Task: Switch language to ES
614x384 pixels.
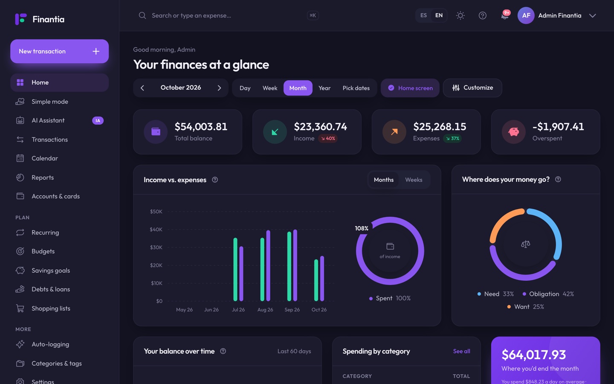Action: 423,15
